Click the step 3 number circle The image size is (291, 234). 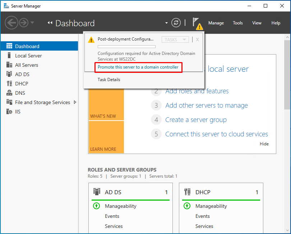click(x=156, y=105)
